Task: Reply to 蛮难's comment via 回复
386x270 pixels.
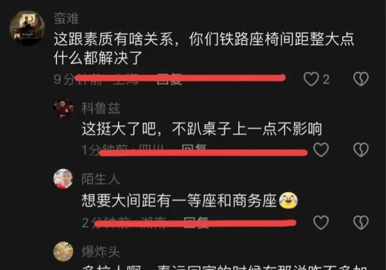Action: [169, 79]
